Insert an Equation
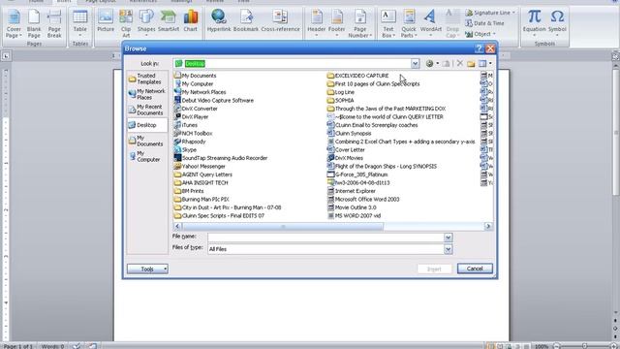Image resolution: width=620 pixels, height=349 pixels. pyautogui.click(x=534, y=23)
